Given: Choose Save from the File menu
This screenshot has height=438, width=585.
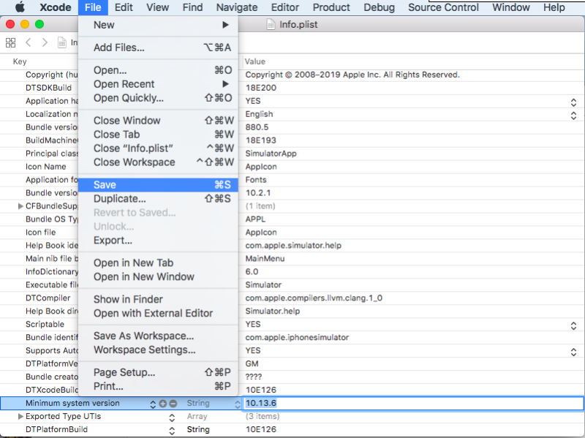Looking at the screenshot, I should click(x=159, y=185).
